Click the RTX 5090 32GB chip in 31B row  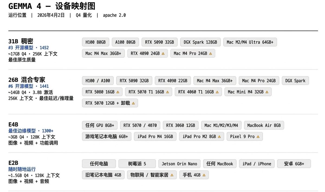click(x=160, y=42)
